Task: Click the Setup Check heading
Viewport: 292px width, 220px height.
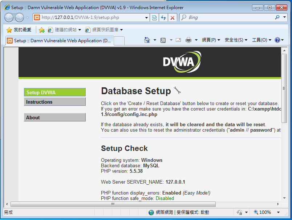Action: (124, 148)
